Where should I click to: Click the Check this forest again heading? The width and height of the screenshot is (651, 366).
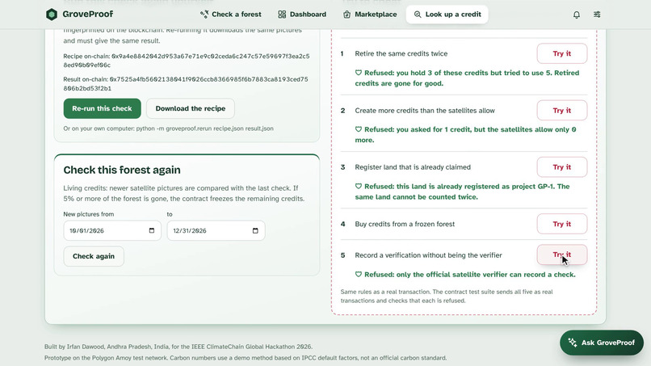point(122,170)
